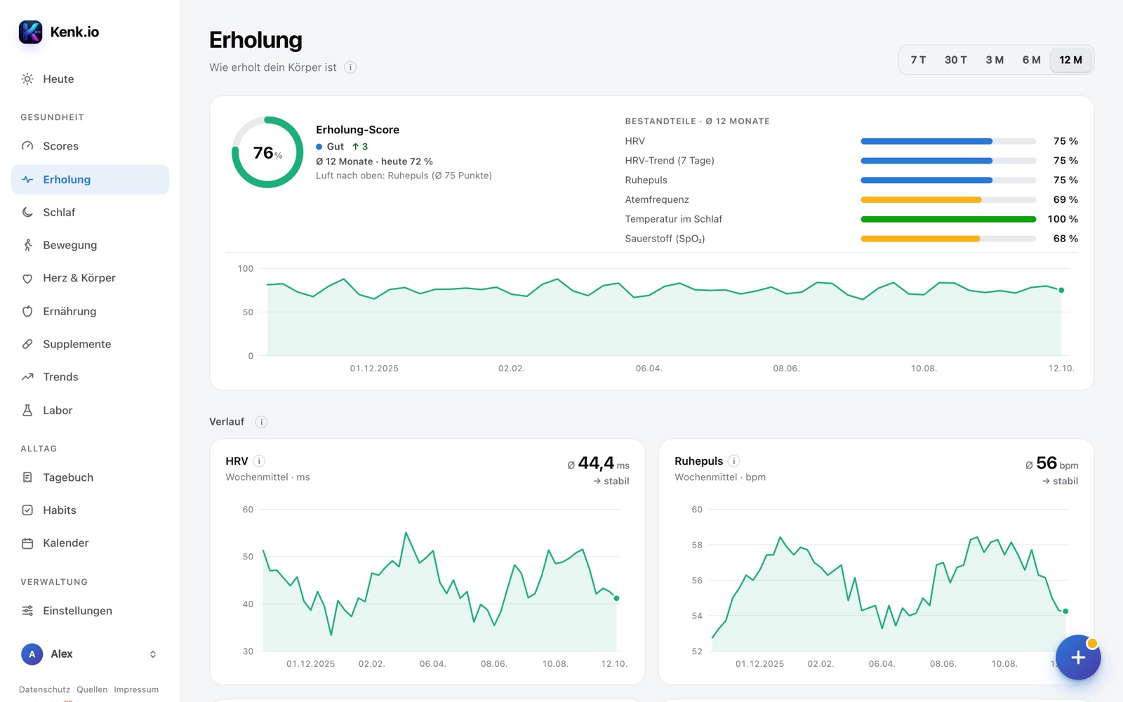
Task: Click the blue plus add button
Action: click(x=1078, y=657)
